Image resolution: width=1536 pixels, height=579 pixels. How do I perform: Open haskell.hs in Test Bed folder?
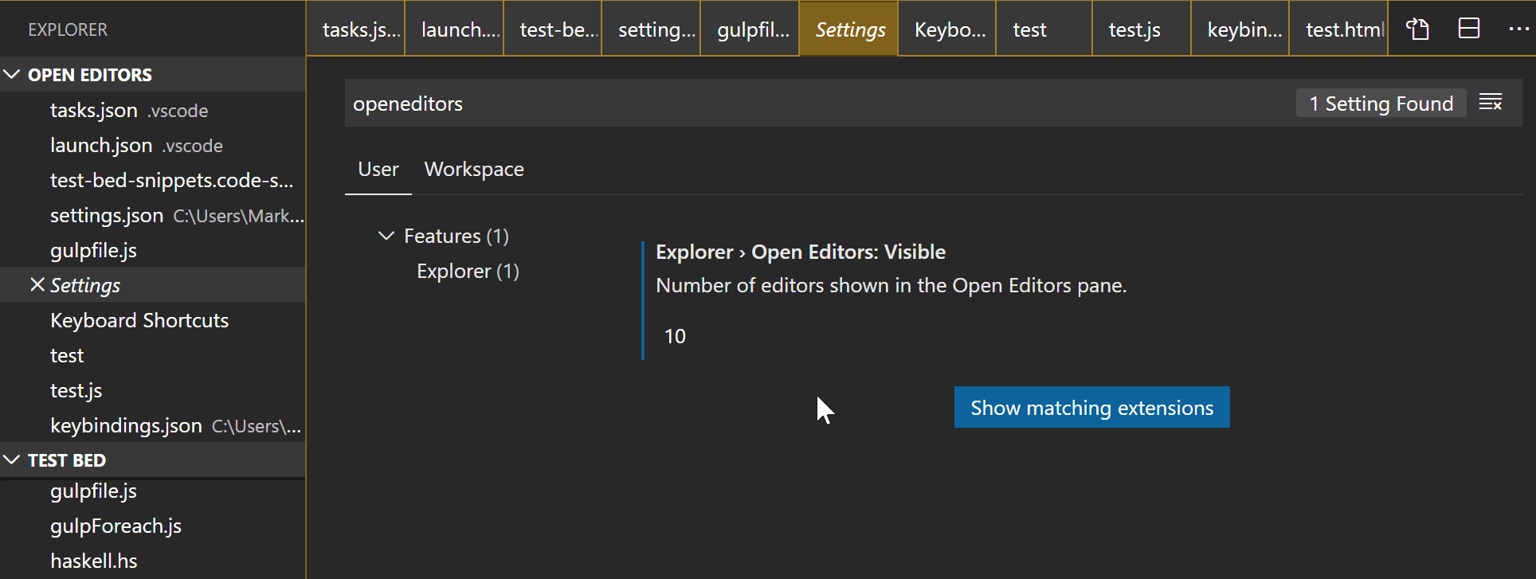[94, 561]
